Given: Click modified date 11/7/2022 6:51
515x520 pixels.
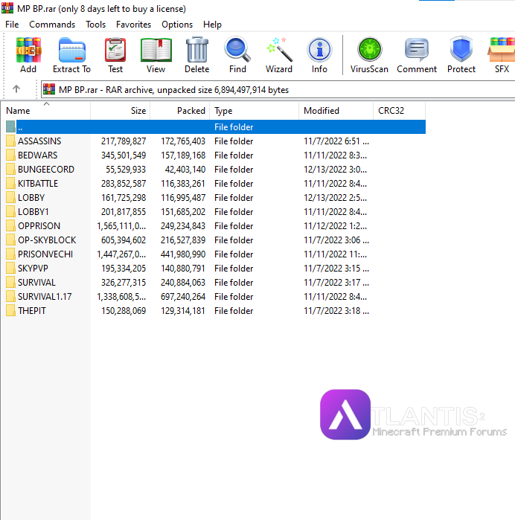Looking at the screenshot, I should (336, 141).
